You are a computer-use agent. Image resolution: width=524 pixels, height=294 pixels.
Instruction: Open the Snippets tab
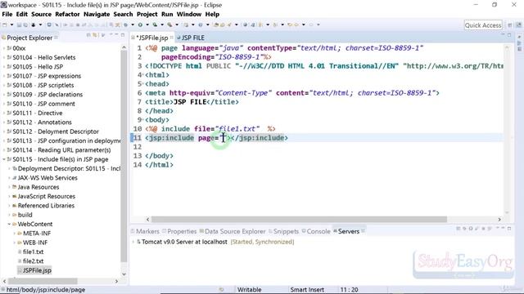click(x=284, y=231)
